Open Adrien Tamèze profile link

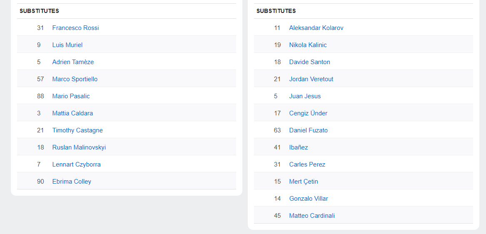(x=73, y=62)
